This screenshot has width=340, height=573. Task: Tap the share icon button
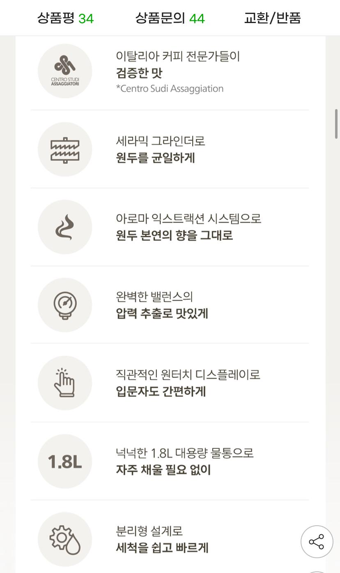(317, 542)
